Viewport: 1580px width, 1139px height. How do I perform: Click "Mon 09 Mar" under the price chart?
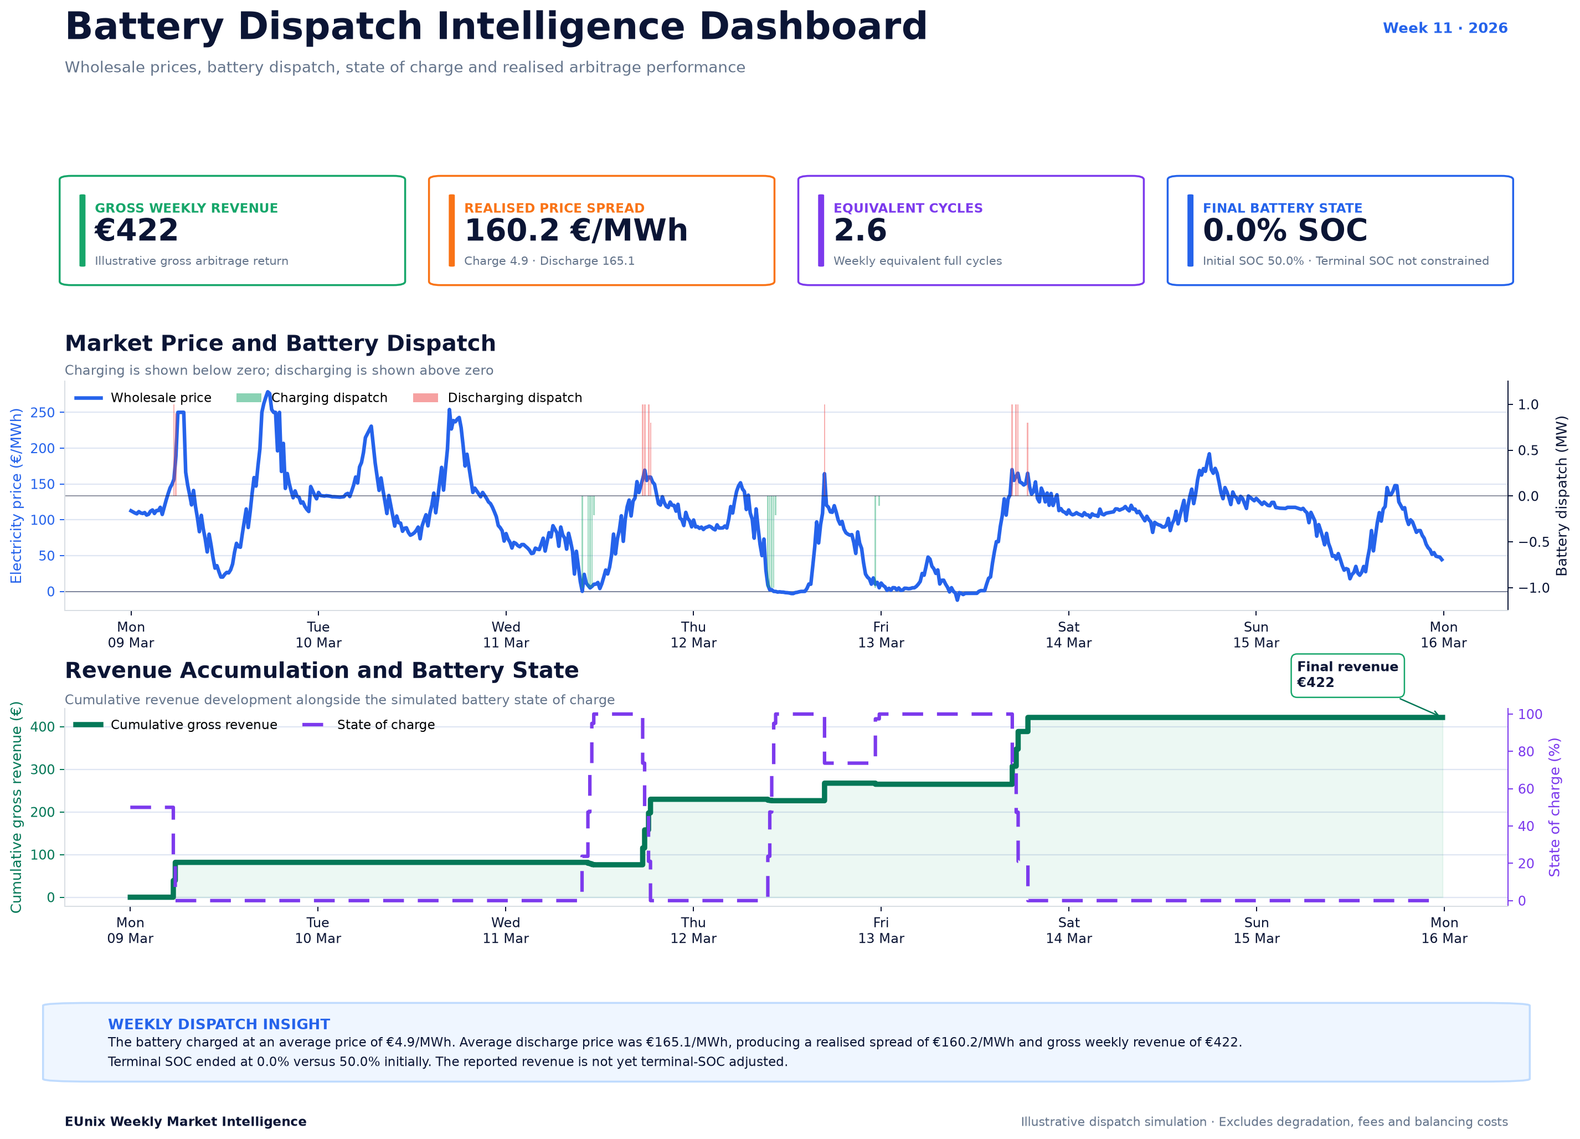(x=131, y=635)
